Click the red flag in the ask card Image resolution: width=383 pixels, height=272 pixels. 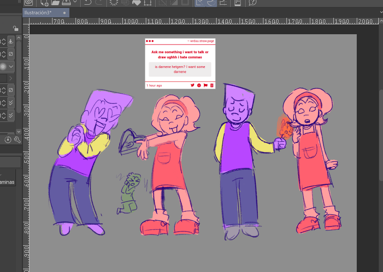(205, 85)
